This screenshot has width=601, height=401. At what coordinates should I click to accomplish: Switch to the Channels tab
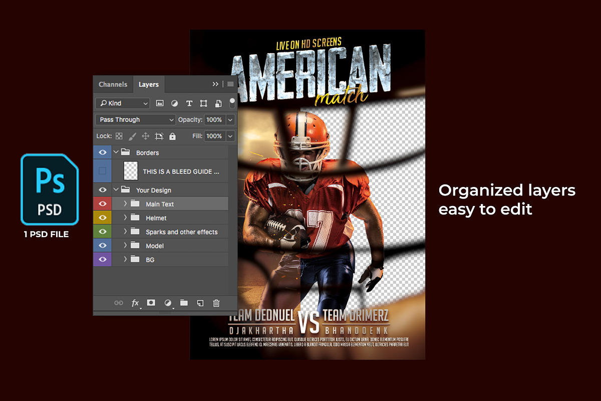(113, 84)
